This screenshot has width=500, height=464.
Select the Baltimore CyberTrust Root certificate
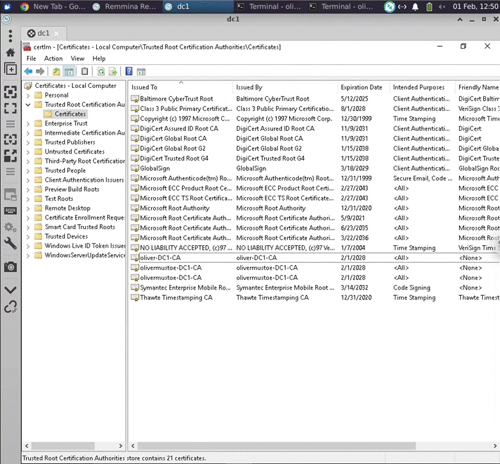click(176, 99)
